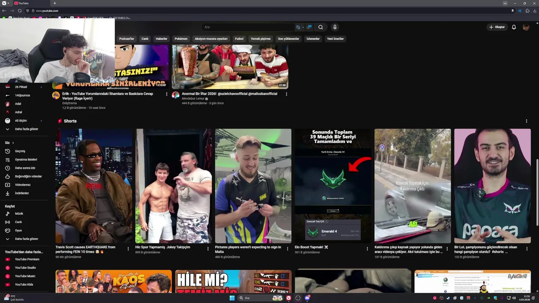Go back with browser back arrow
This screenshot has height=303, width=539.
coord(4,11)
